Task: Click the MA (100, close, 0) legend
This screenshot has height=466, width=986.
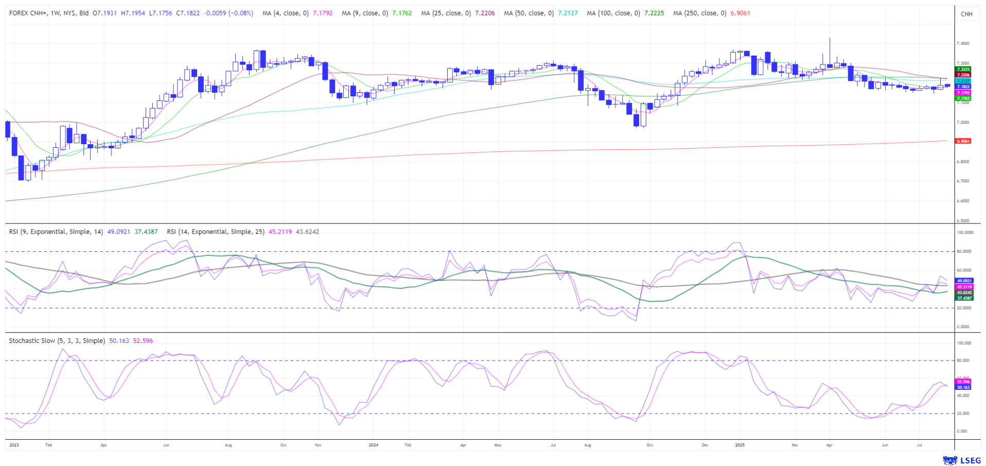Action: tap(613, 13)
